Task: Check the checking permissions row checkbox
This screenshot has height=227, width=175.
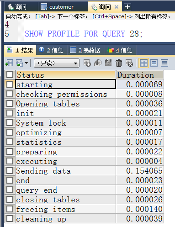Action: pyautogui.click(x=10, y=94)
